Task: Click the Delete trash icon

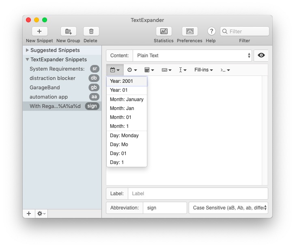Action: click(91, 31)
